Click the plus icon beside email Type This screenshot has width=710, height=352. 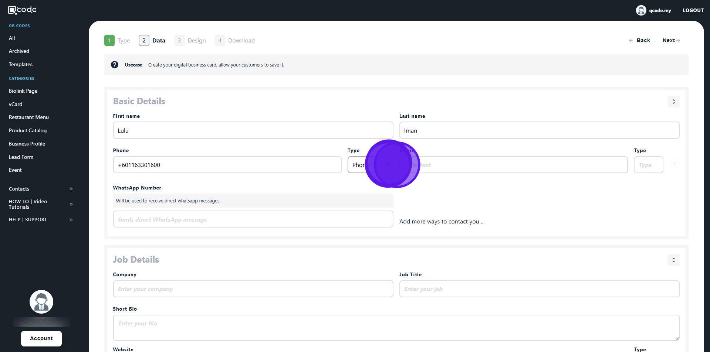click(x=674, y=164)
